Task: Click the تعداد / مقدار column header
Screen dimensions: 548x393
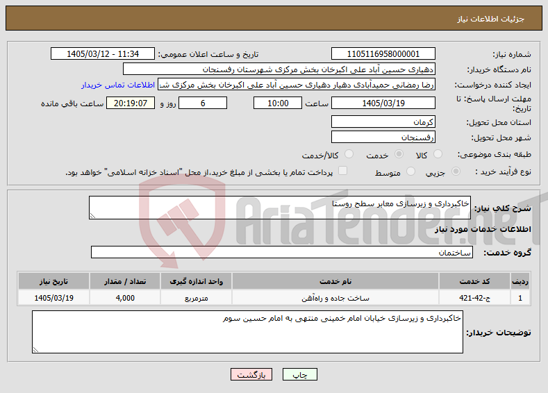Action: click(x=125, y=281)
